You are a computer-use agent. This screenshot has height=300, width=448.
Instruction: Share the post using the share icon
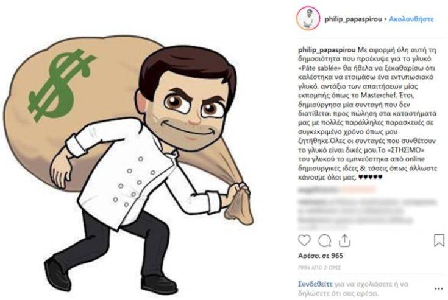pos(344,241)
